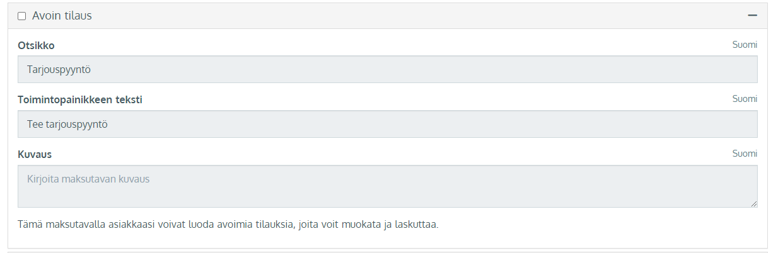The height and width of the screenshot is (253, 771).
Task: Click into the Toimintopainikkeen teksti field
Action: coord(387,125)
